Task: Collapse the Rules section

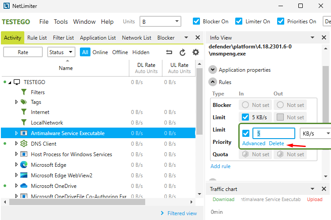Action: [x=213, y=82]
